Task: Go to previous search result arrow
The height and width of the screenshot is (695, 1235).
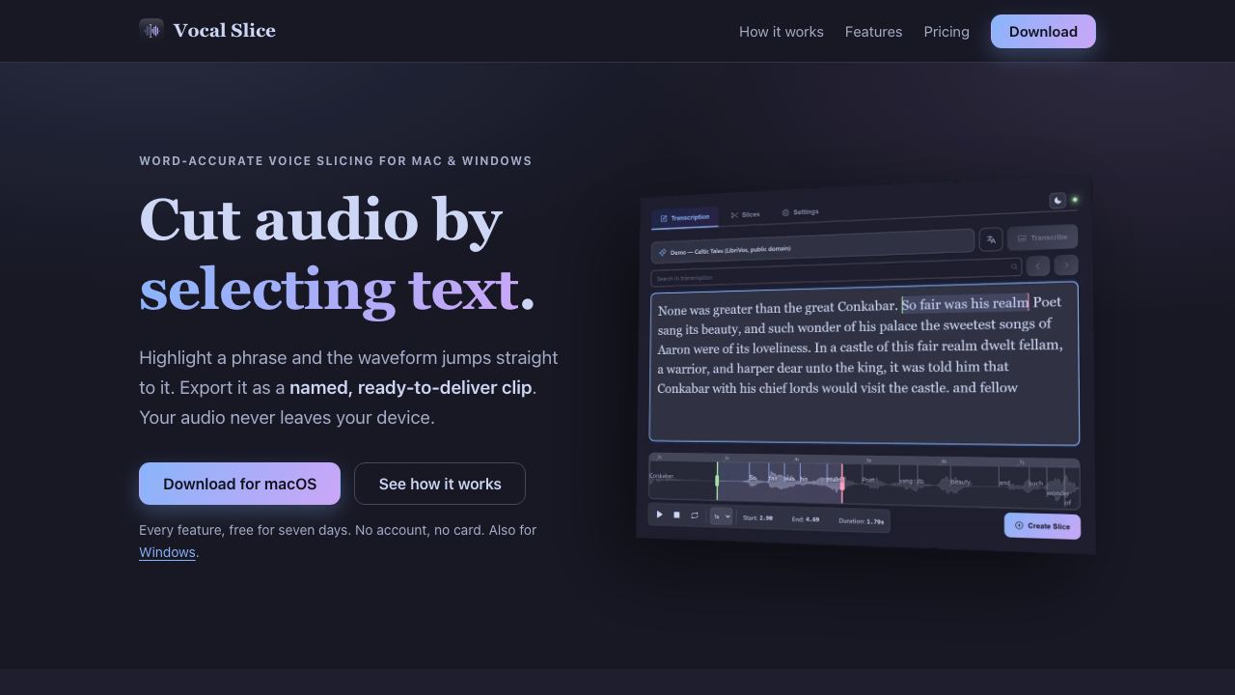Action: tap(1038, 265)
